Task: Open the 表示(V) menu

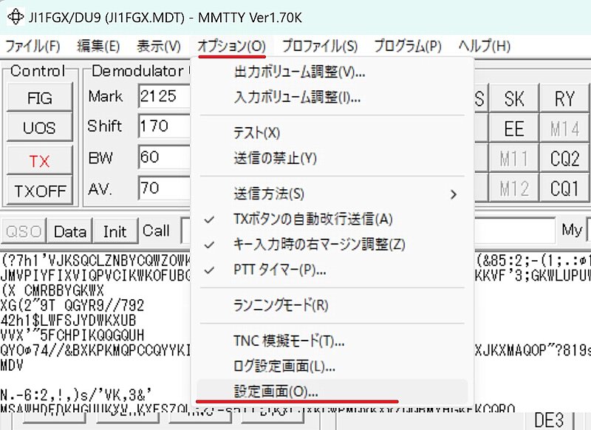Action: coord(159,46)
